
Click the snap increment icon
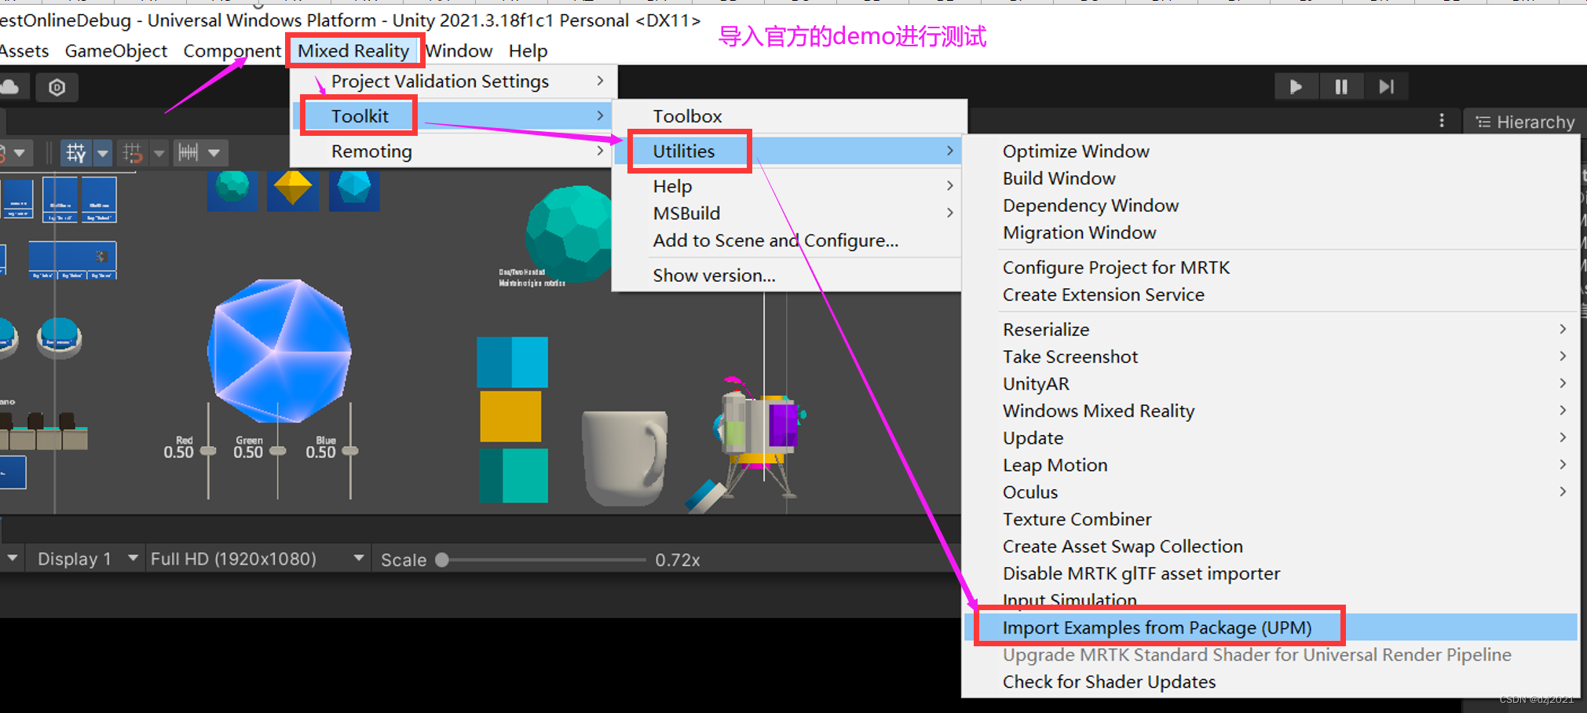coord(132,152)
